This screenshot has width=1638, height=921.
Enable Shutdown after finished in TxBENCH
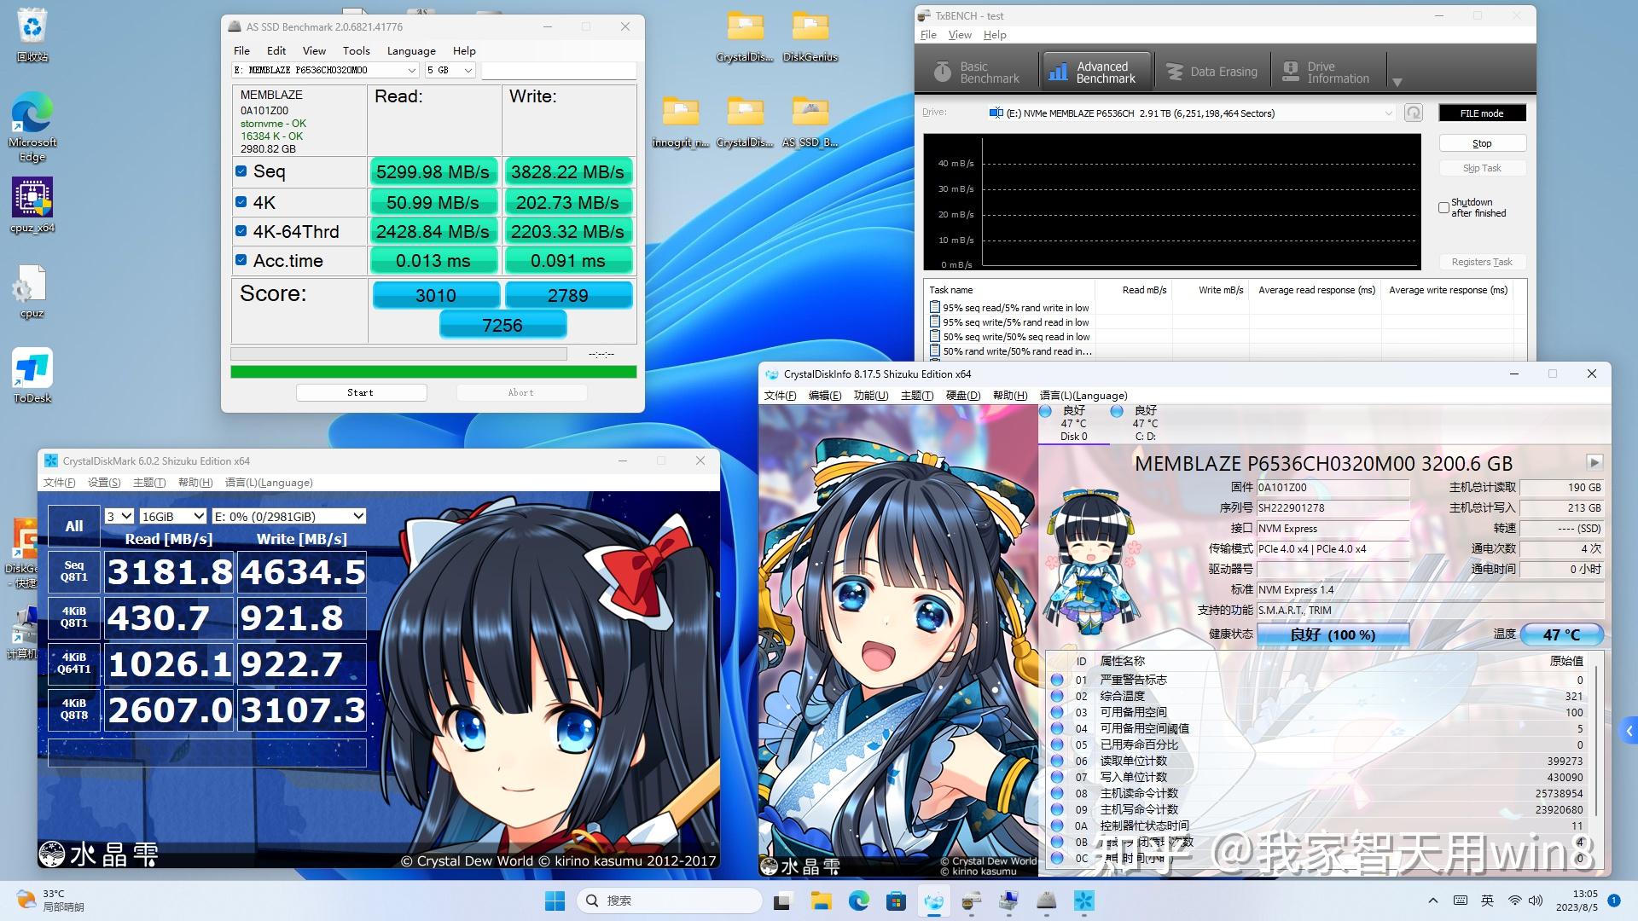click(1444, 207)
